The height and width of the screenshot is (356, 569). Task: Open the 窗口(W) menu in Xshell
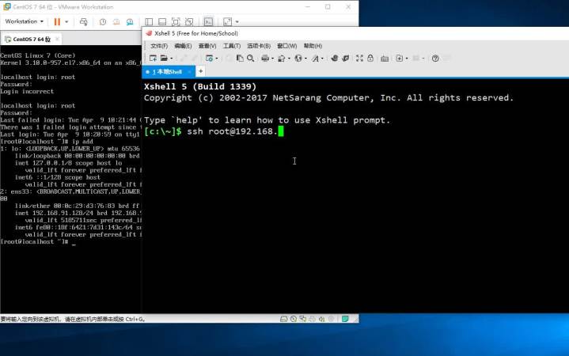pos(286,46)
